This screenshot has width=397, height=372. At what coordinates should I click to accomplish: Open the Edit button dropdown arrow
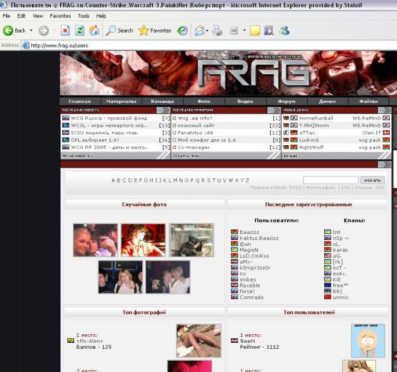(244, 31)
